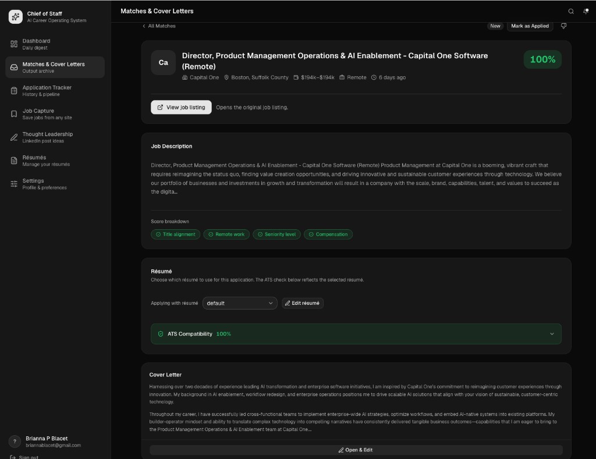Click the check icon in Title alignment chip
Viewport: 596px width, 459px height.
(158, 234)
